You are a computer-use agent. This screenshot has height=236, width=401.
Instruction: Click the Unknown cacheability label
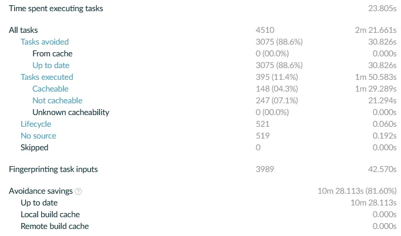(x=71, y=112)
